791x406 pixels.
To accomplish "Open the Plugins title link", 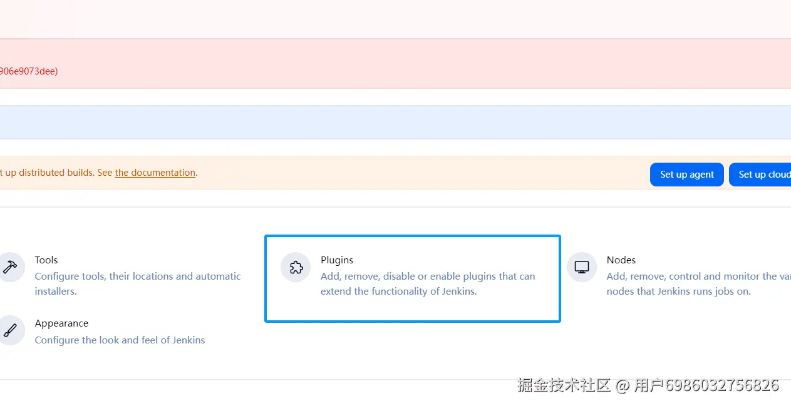I will (x=337, y=260).
